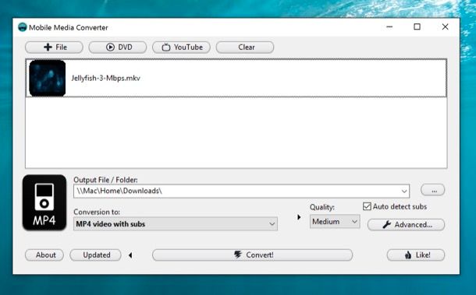Browse for output folder with the ellipsis button

(432, 190)
